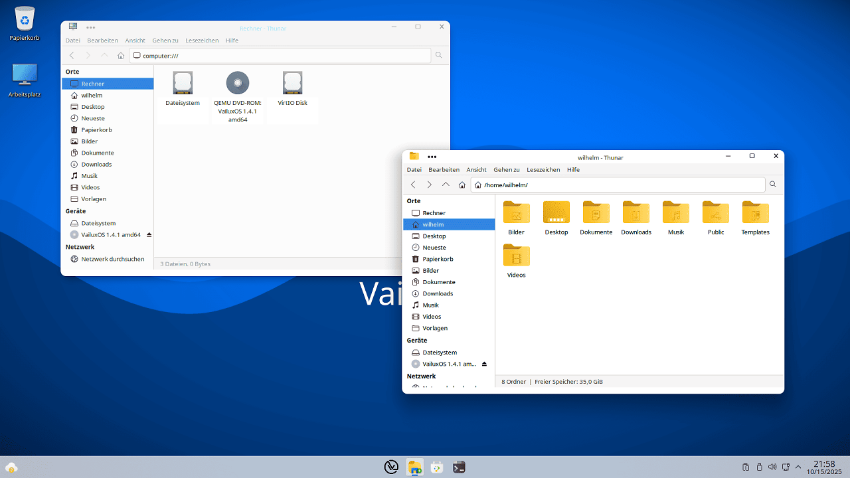Screen dimensions: 850x478
Task: Select Dokumente in wilhelm window sidebar
Action: pyautogui.click(x=449, y=282)
